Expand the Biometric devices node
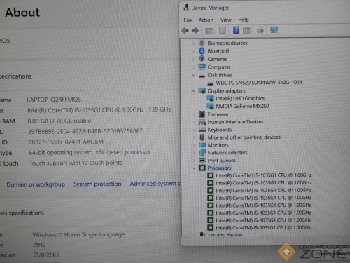 click(193, 43)
